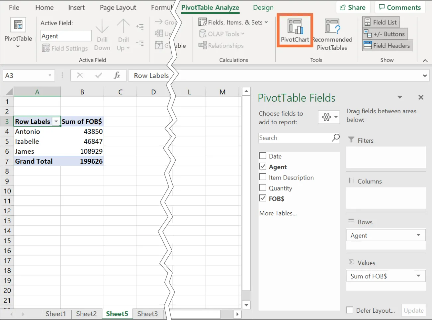Open the Agent dropdown in Rows area
This screenshot has width=432, height=320.
click(418, 235)
